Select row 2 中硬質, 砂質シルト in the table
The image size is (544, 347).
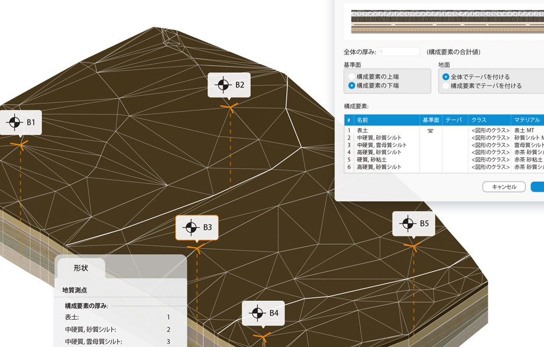[444, 138]
